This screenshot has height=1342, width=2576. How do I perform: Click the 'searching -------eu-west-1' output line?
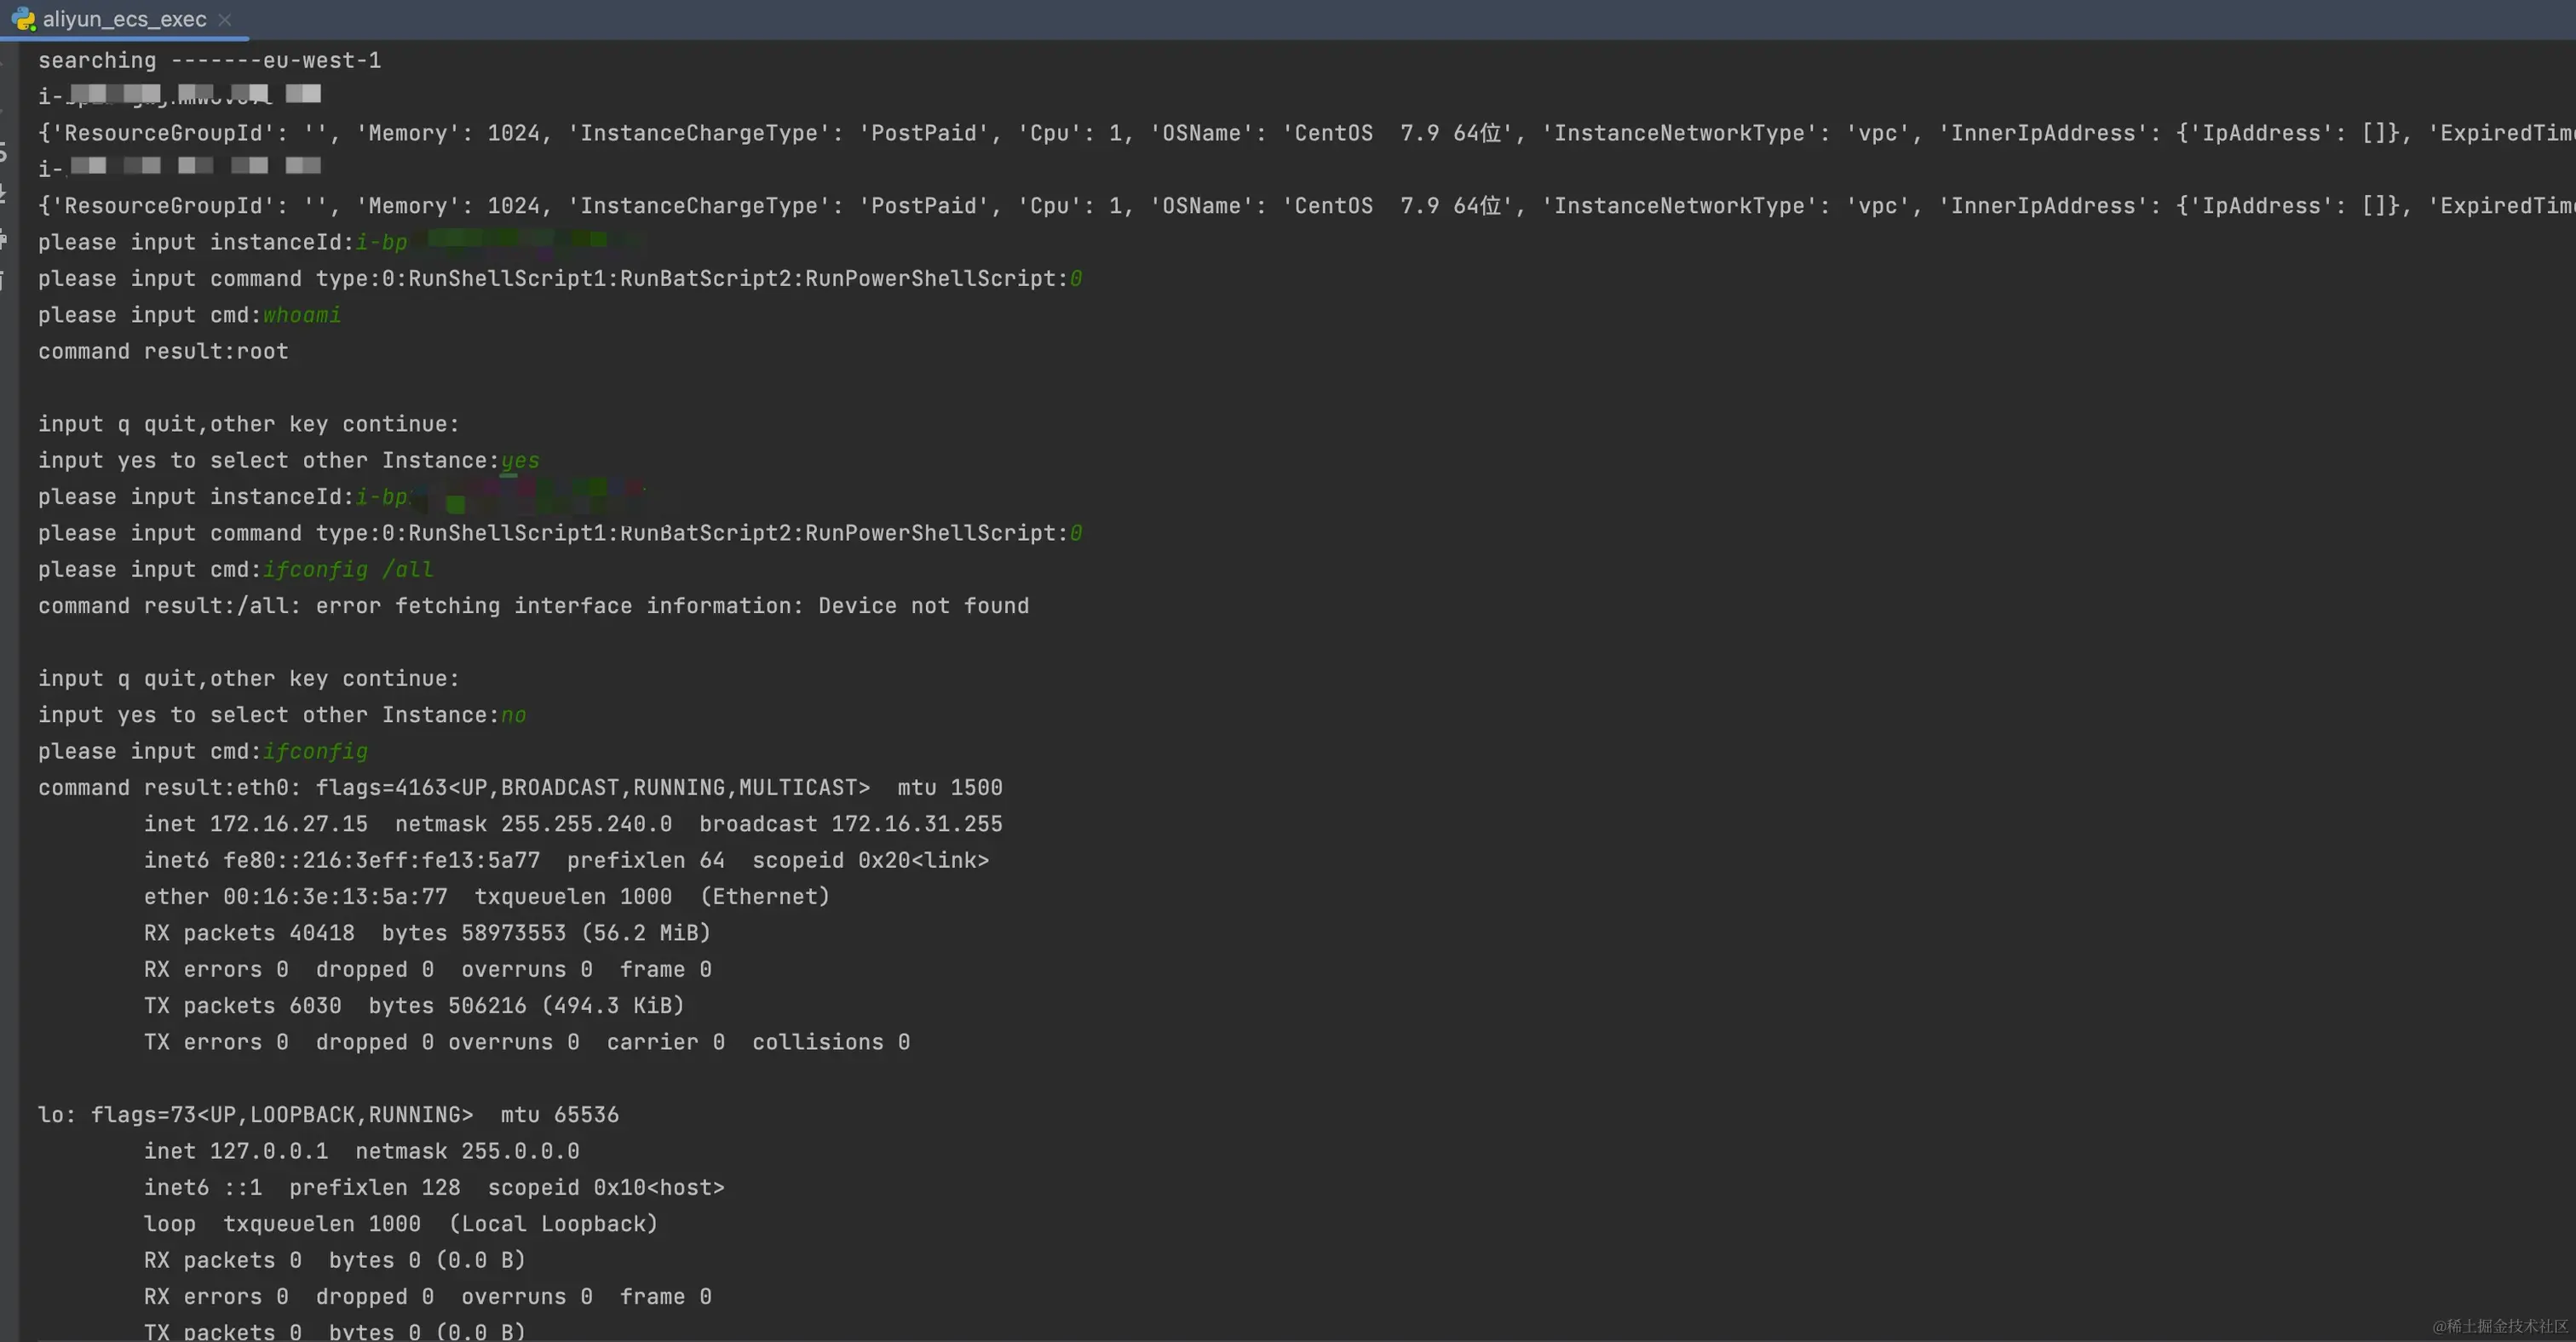pyautogui.click(x=209, y=61)
